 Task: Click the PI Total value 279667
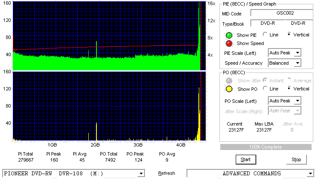coord(26,160)
